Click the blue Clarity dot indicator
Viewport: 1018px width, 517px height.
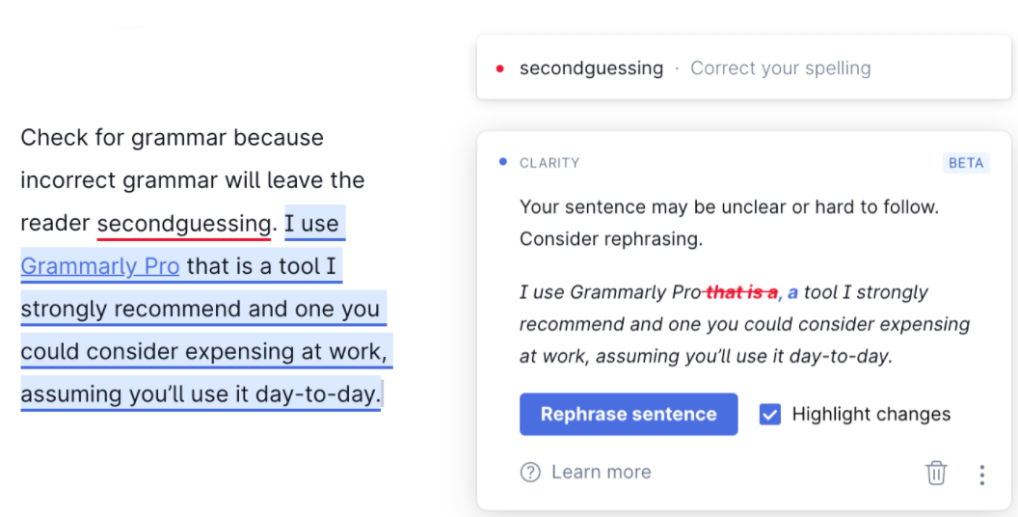(503, 162)
